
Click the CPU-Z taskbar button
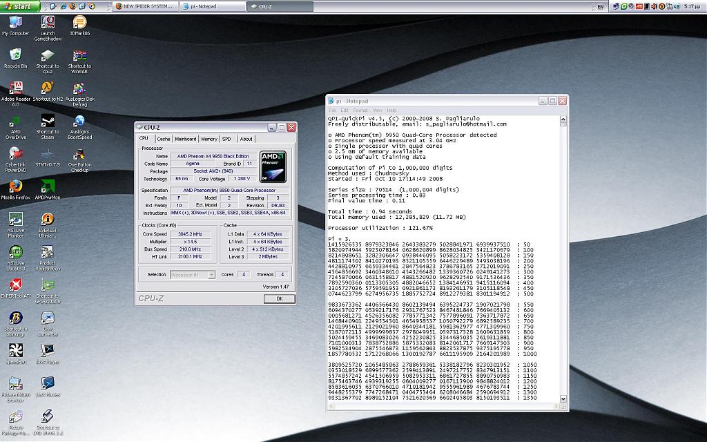click(x=280, y=6)
